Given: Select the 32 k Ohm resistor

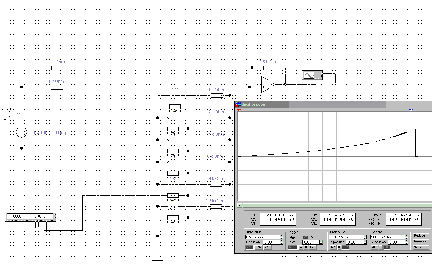Looking at the screenshot, I should [x=216, y=206].
